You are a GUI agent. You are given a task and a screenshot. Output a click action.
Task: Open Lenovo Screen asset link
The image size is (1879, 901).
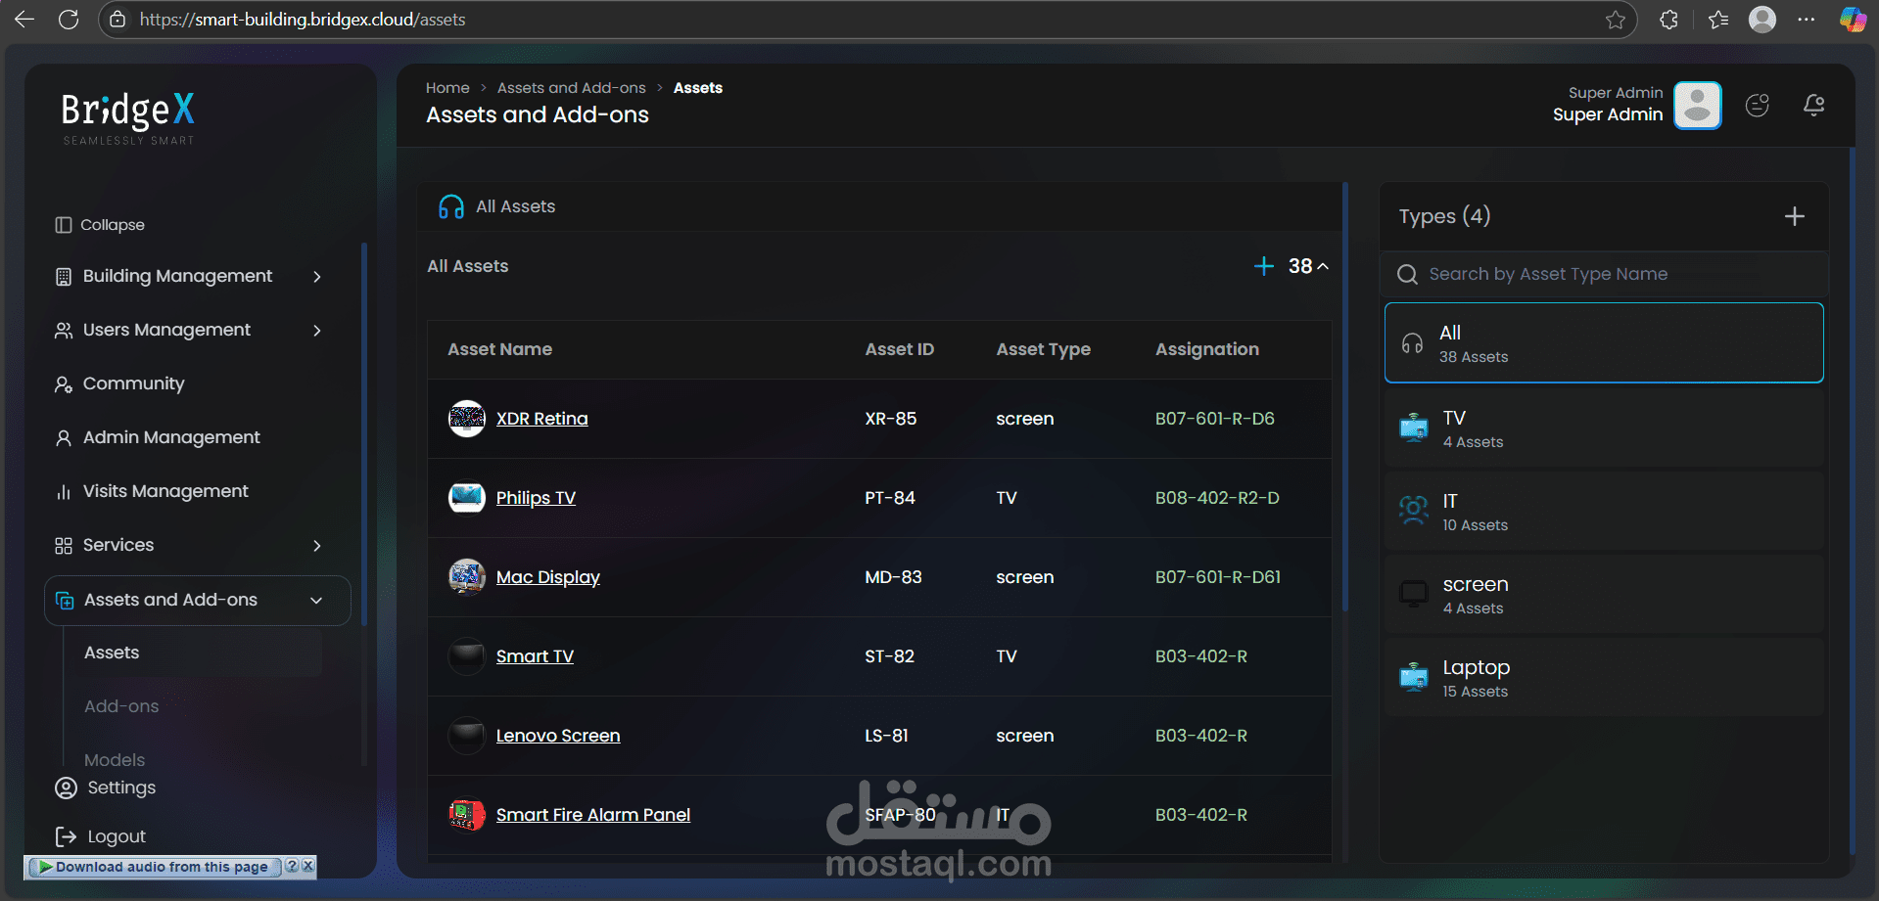coord(558,736)
